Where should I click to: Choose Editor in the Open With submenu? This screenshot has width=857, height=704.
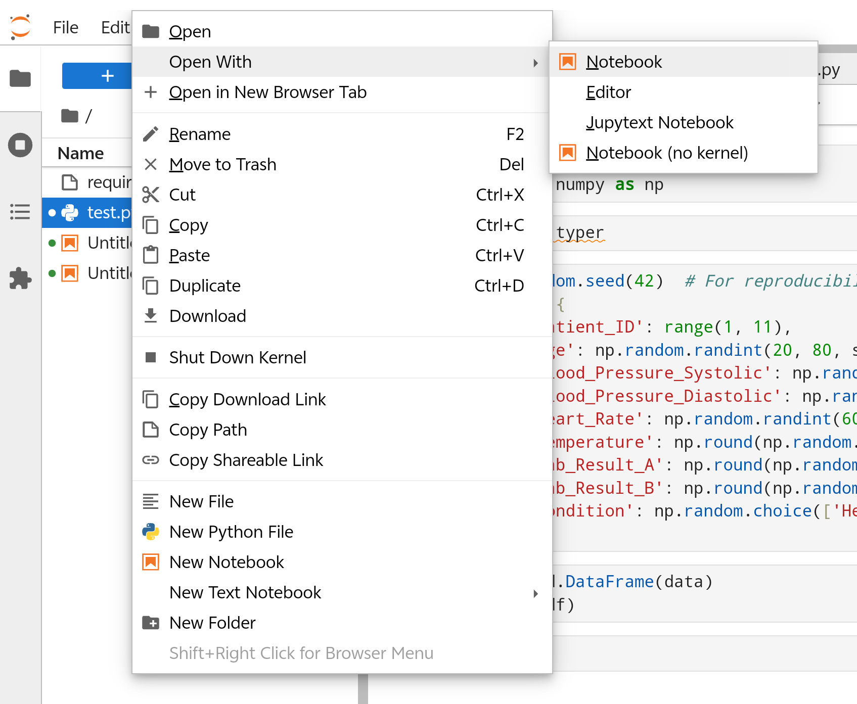(608, 92)
